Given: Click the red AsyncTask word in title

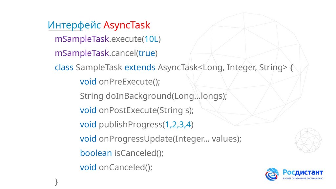Looking at the screenshot, I should click(x=127, y=25).
